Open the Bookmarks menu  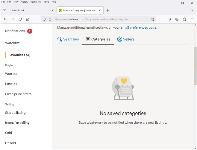tap(36, 2)
